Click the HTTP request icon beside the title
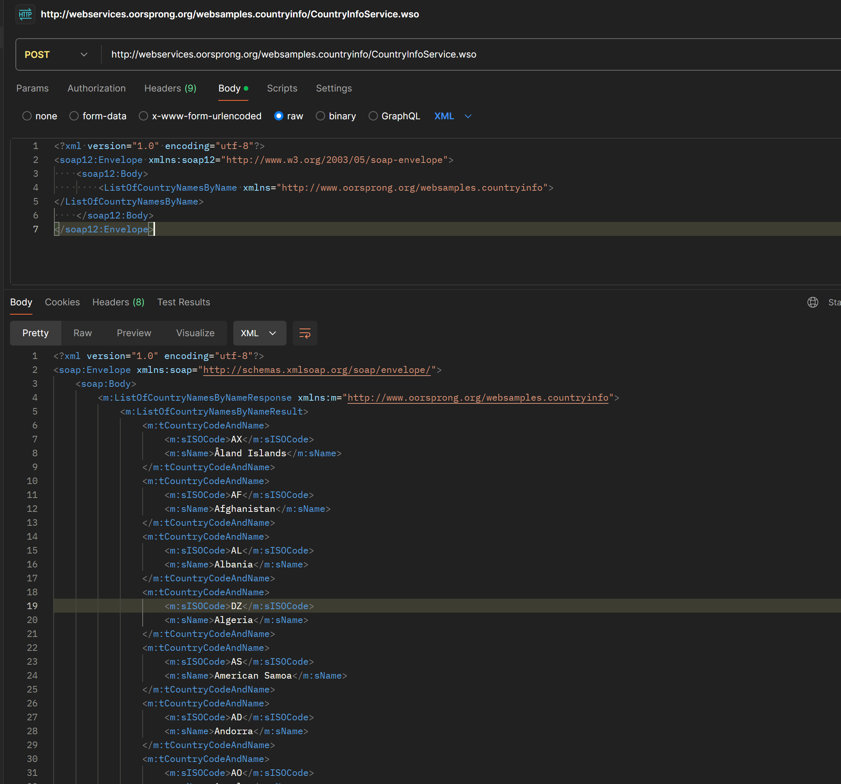Image resolution: width=841 pixels, height=784 pixels. click(25, 14)
